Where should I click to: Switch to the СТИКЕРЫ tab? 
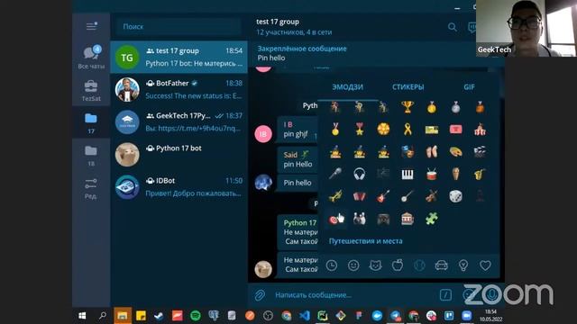coord(408,87)
